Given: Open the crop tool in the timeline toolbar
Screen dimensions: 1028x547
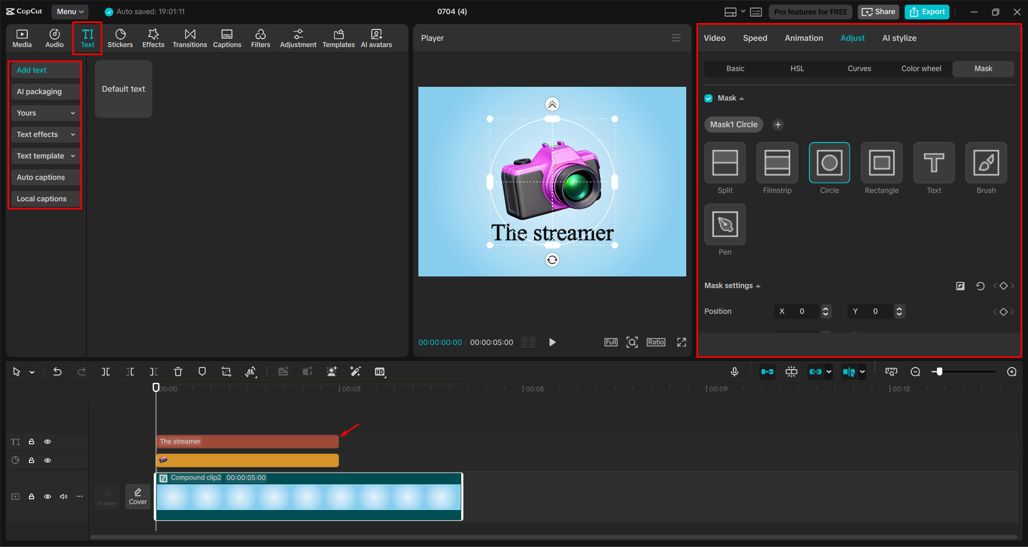Looking at the screenshot, I should tap(226, 371).
